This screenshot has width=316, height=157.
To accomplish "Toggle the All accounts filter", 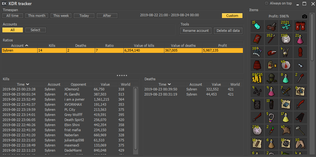I will 12,30.
